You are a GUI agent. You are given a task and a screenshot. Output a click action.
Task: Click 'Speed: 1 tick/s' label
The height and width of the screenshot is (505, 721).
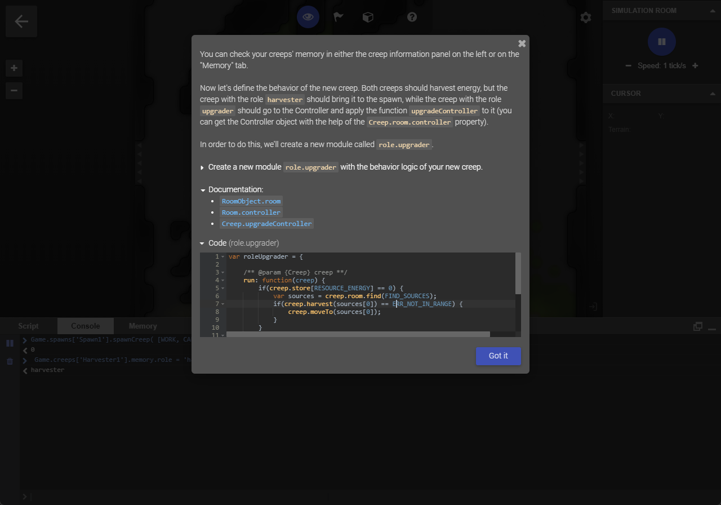tap(662, 65)
